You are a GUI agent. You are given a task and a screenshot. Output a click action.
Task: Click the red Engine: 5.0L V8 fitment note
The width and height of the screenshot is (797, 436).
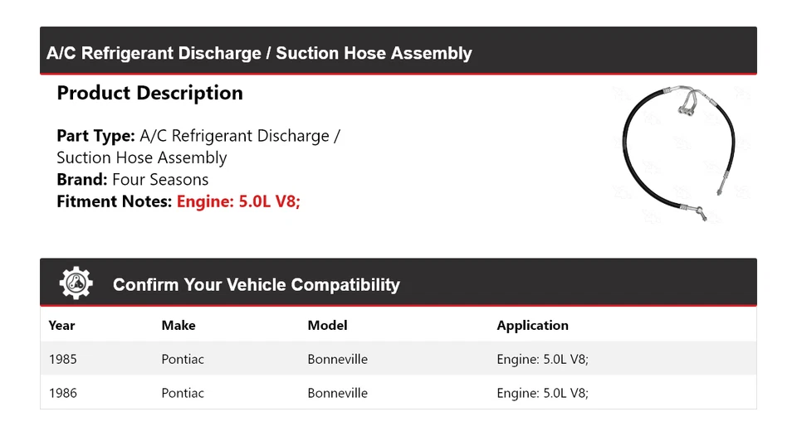(x=238, y=201)
